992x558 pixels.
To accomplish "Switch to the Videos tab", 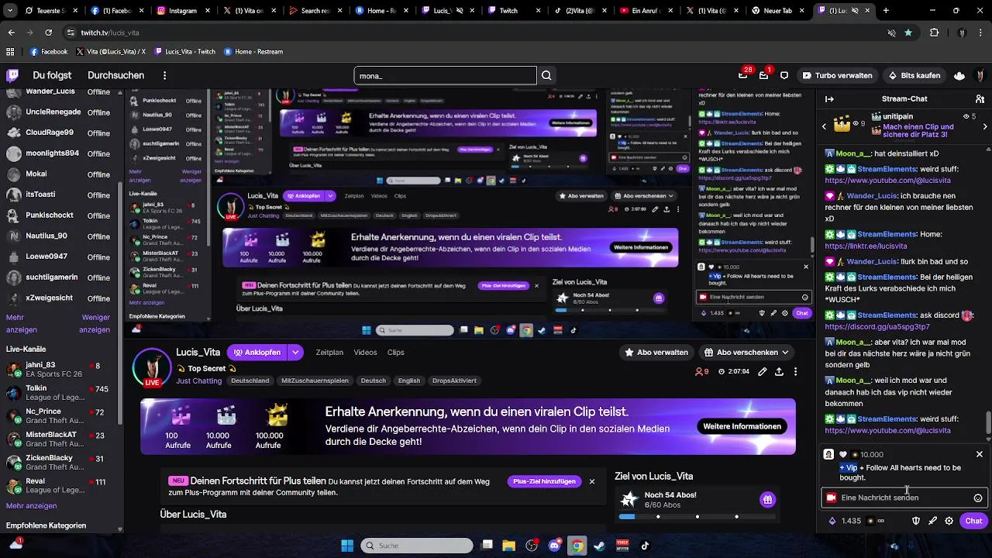I will pos(365,352).
